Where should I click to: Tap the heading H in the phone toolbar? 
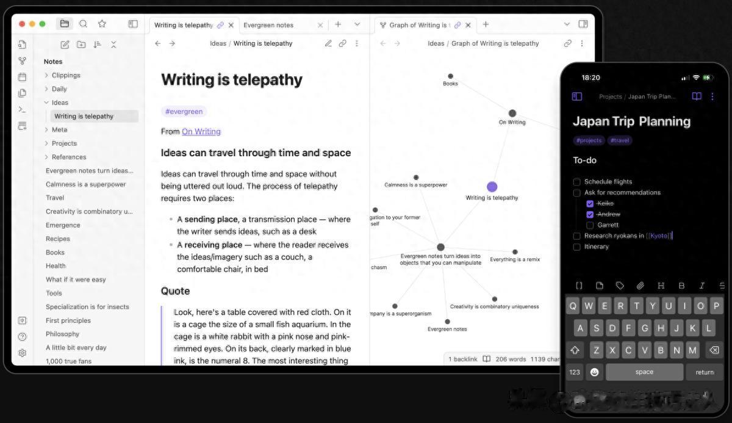point(661,286)
